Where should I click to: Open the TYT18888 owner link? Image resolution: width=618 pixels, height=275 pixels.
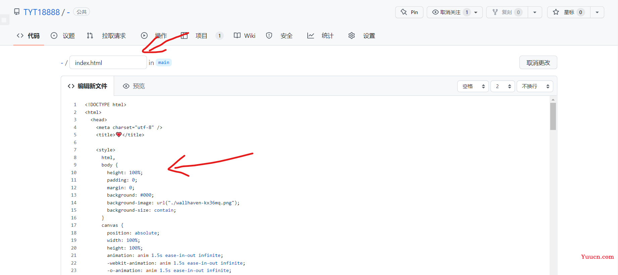tap(42, 12)
